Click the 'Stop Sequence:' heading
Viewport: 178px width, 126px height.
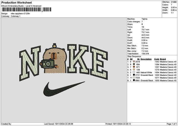point(134,56)
